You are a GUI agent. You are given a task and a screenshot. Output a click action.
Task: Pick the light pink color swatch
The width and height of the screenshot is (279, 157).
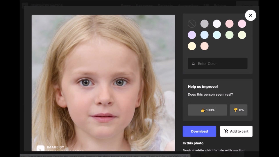click(x=242, y=24)
